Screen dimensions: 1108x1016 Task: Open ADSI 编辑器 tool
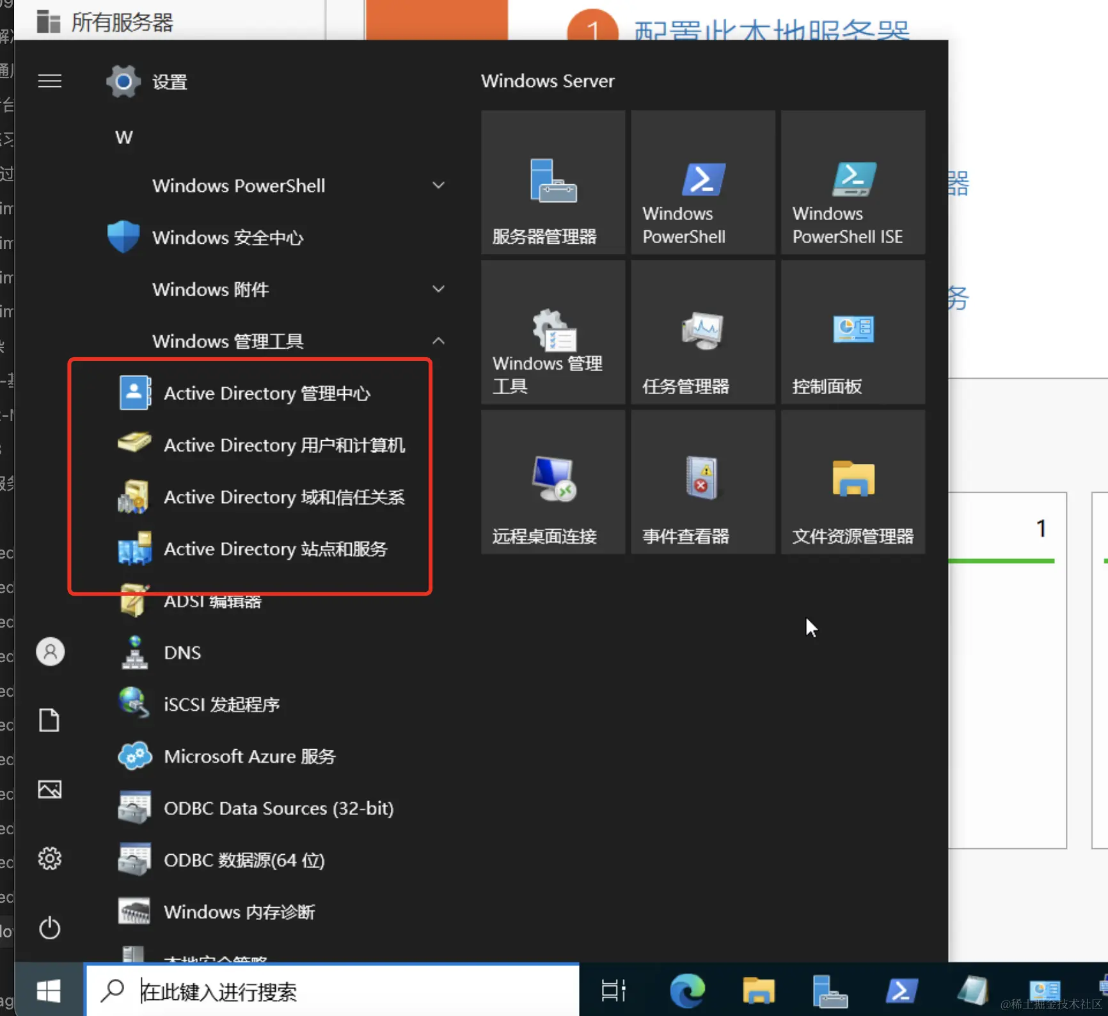click(x=190, y=600)
